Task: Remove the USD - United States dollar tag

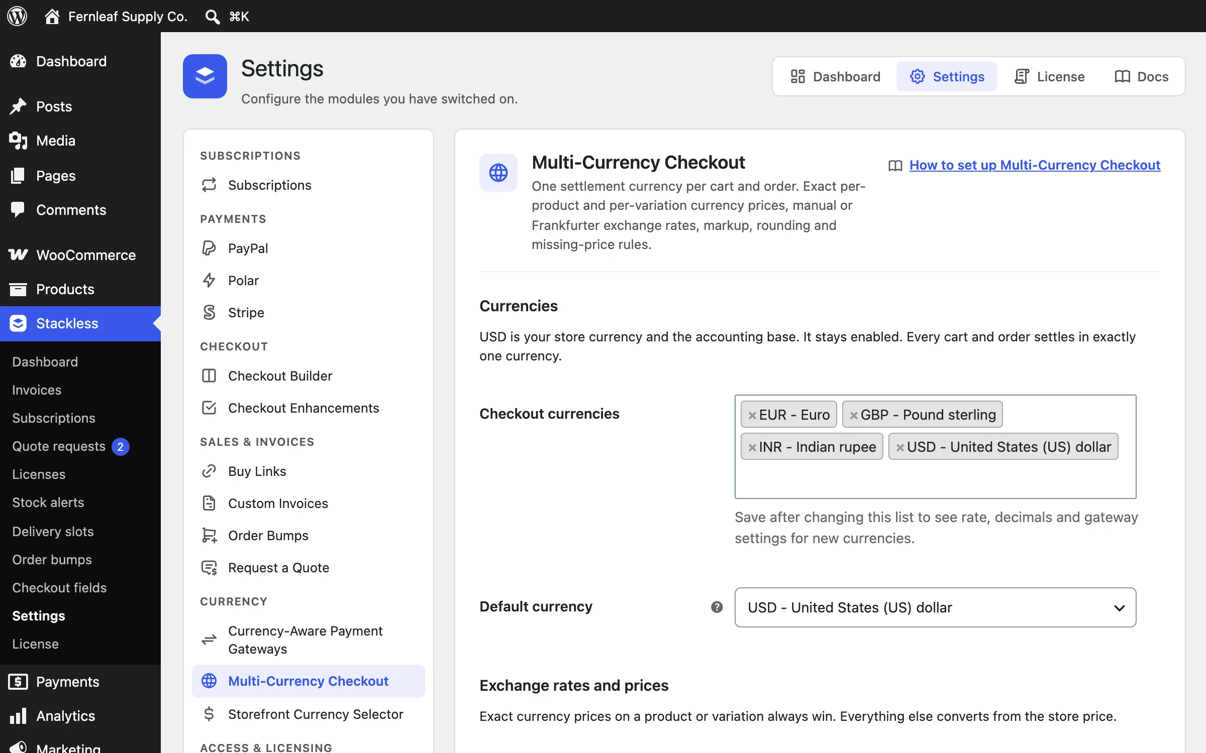Action: [900, 447]
